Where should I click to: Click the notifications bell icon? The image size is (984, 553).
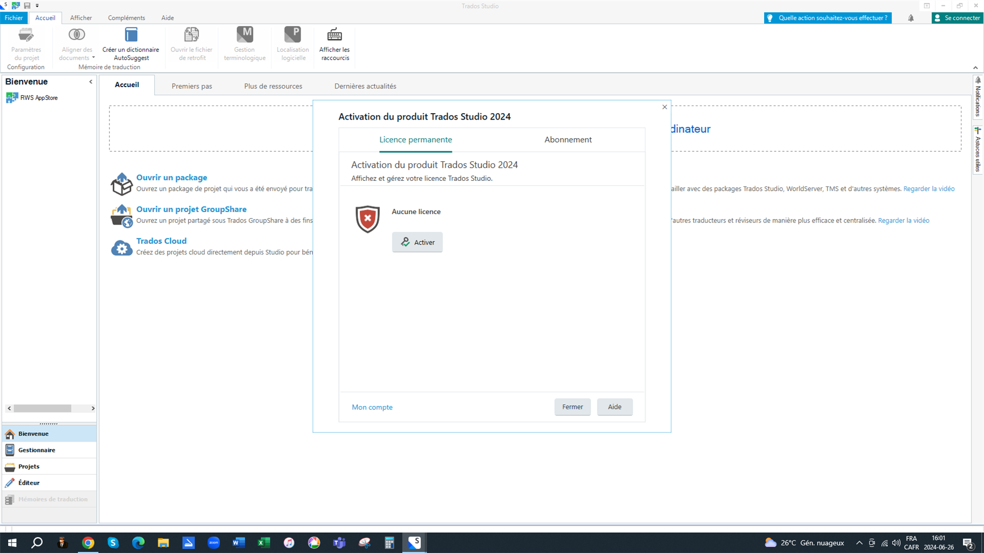click(x=911, y=18)
